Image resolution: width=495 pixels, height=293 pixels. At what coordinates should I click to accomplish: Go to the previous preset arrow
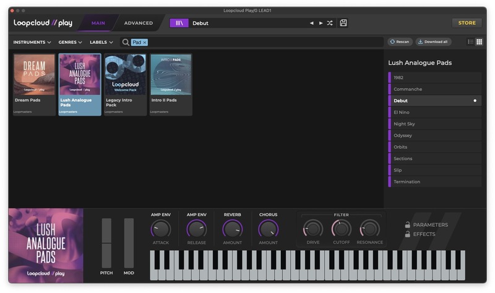(x=312, y=23)
